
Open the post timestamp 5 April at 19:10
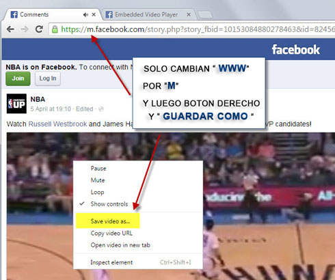[x=51, y=109]
